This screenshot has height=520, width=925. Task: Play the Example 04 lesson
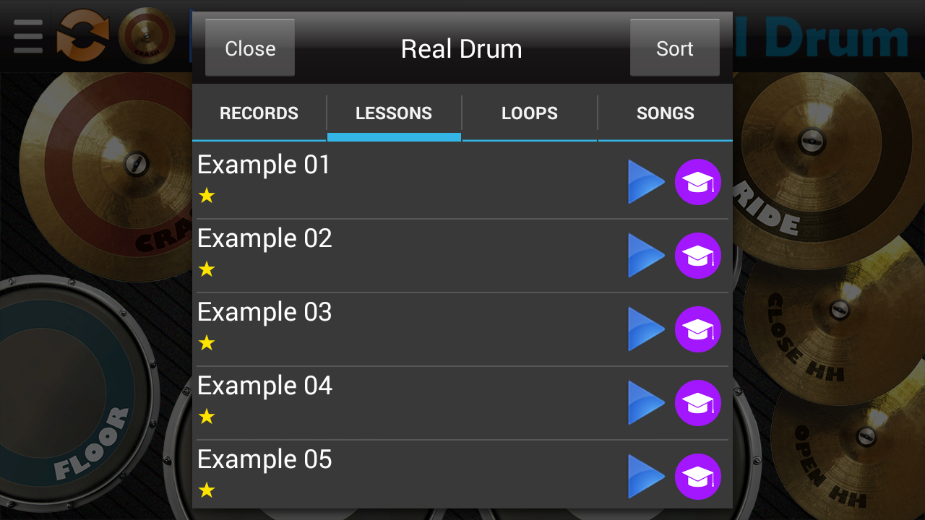[x=646, y=403]
